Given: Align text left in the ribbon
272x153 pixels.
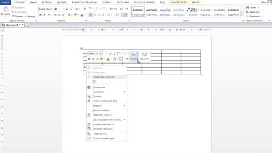Looking at the screenshot, I should coord(91,15).
